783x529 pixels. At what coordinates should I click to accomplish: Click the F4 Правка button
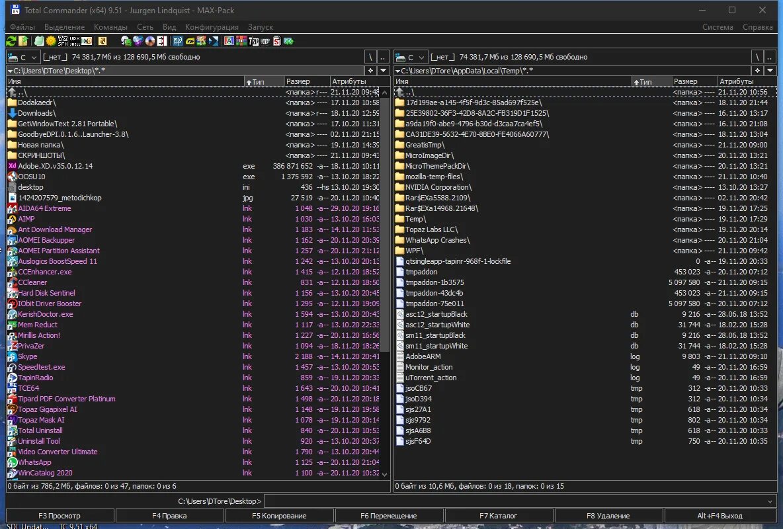pyautogui.click(x=169, y=516)
